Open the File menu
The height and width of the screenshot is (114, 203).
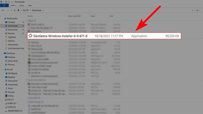coord(4,5)
